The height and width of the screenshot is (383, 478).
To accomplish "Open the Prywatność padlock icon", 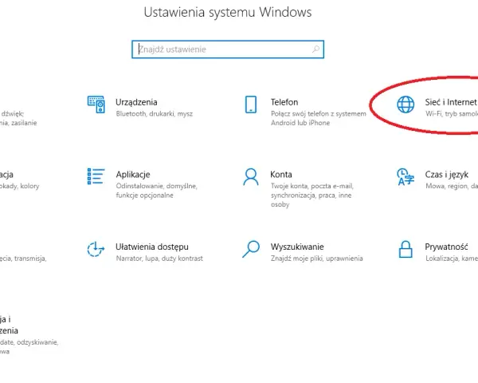I will pyautogui.click(x=406, y=249).
